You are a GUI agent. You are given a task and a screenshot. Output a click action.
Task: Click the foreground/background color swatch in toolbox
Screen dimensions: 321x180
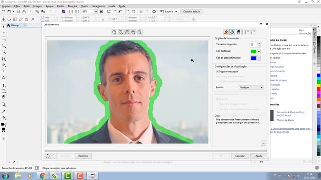(x=3, y=125)
